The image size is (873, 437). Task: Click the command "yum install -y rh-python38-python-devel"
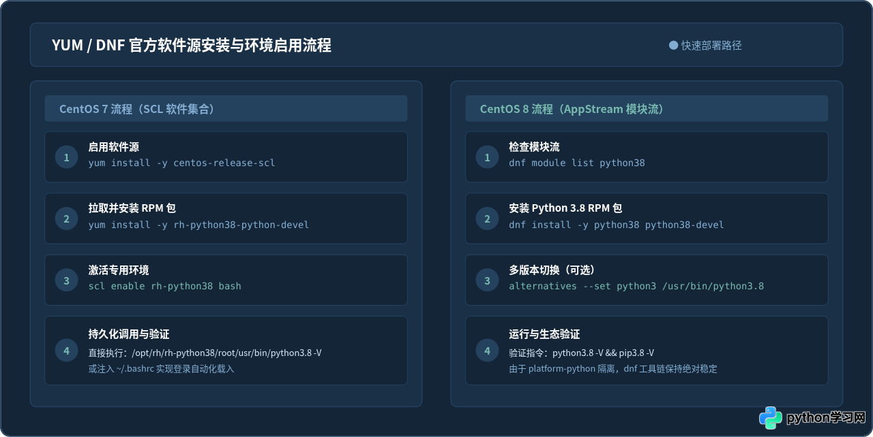(198, 225)
